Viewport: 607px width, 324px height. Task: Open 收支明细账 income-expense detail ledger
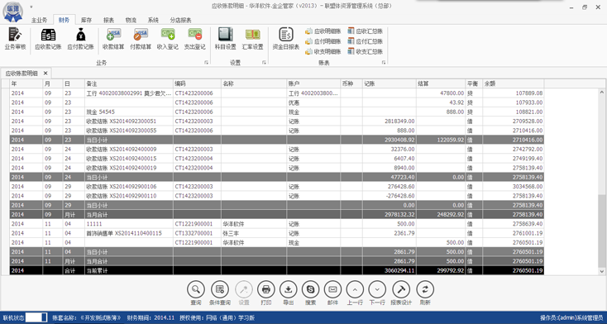pos(323,51)
